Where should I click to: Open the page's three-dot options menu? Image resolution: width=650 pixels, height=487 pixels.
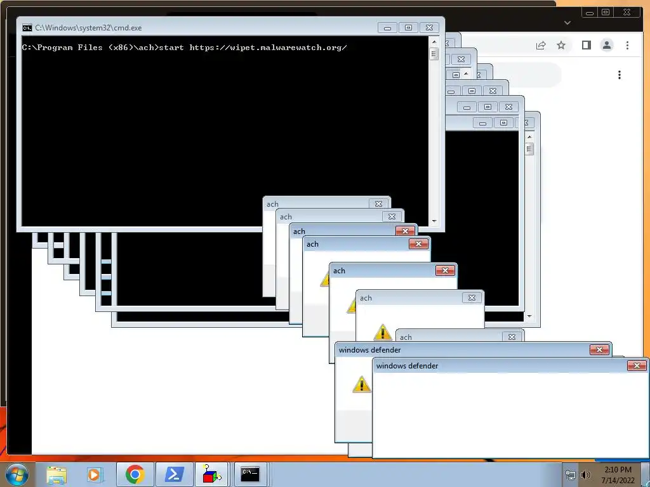point(620,75)
